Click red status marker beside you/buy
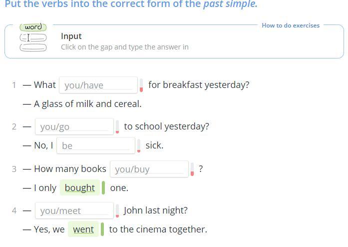 coord(192,169)
